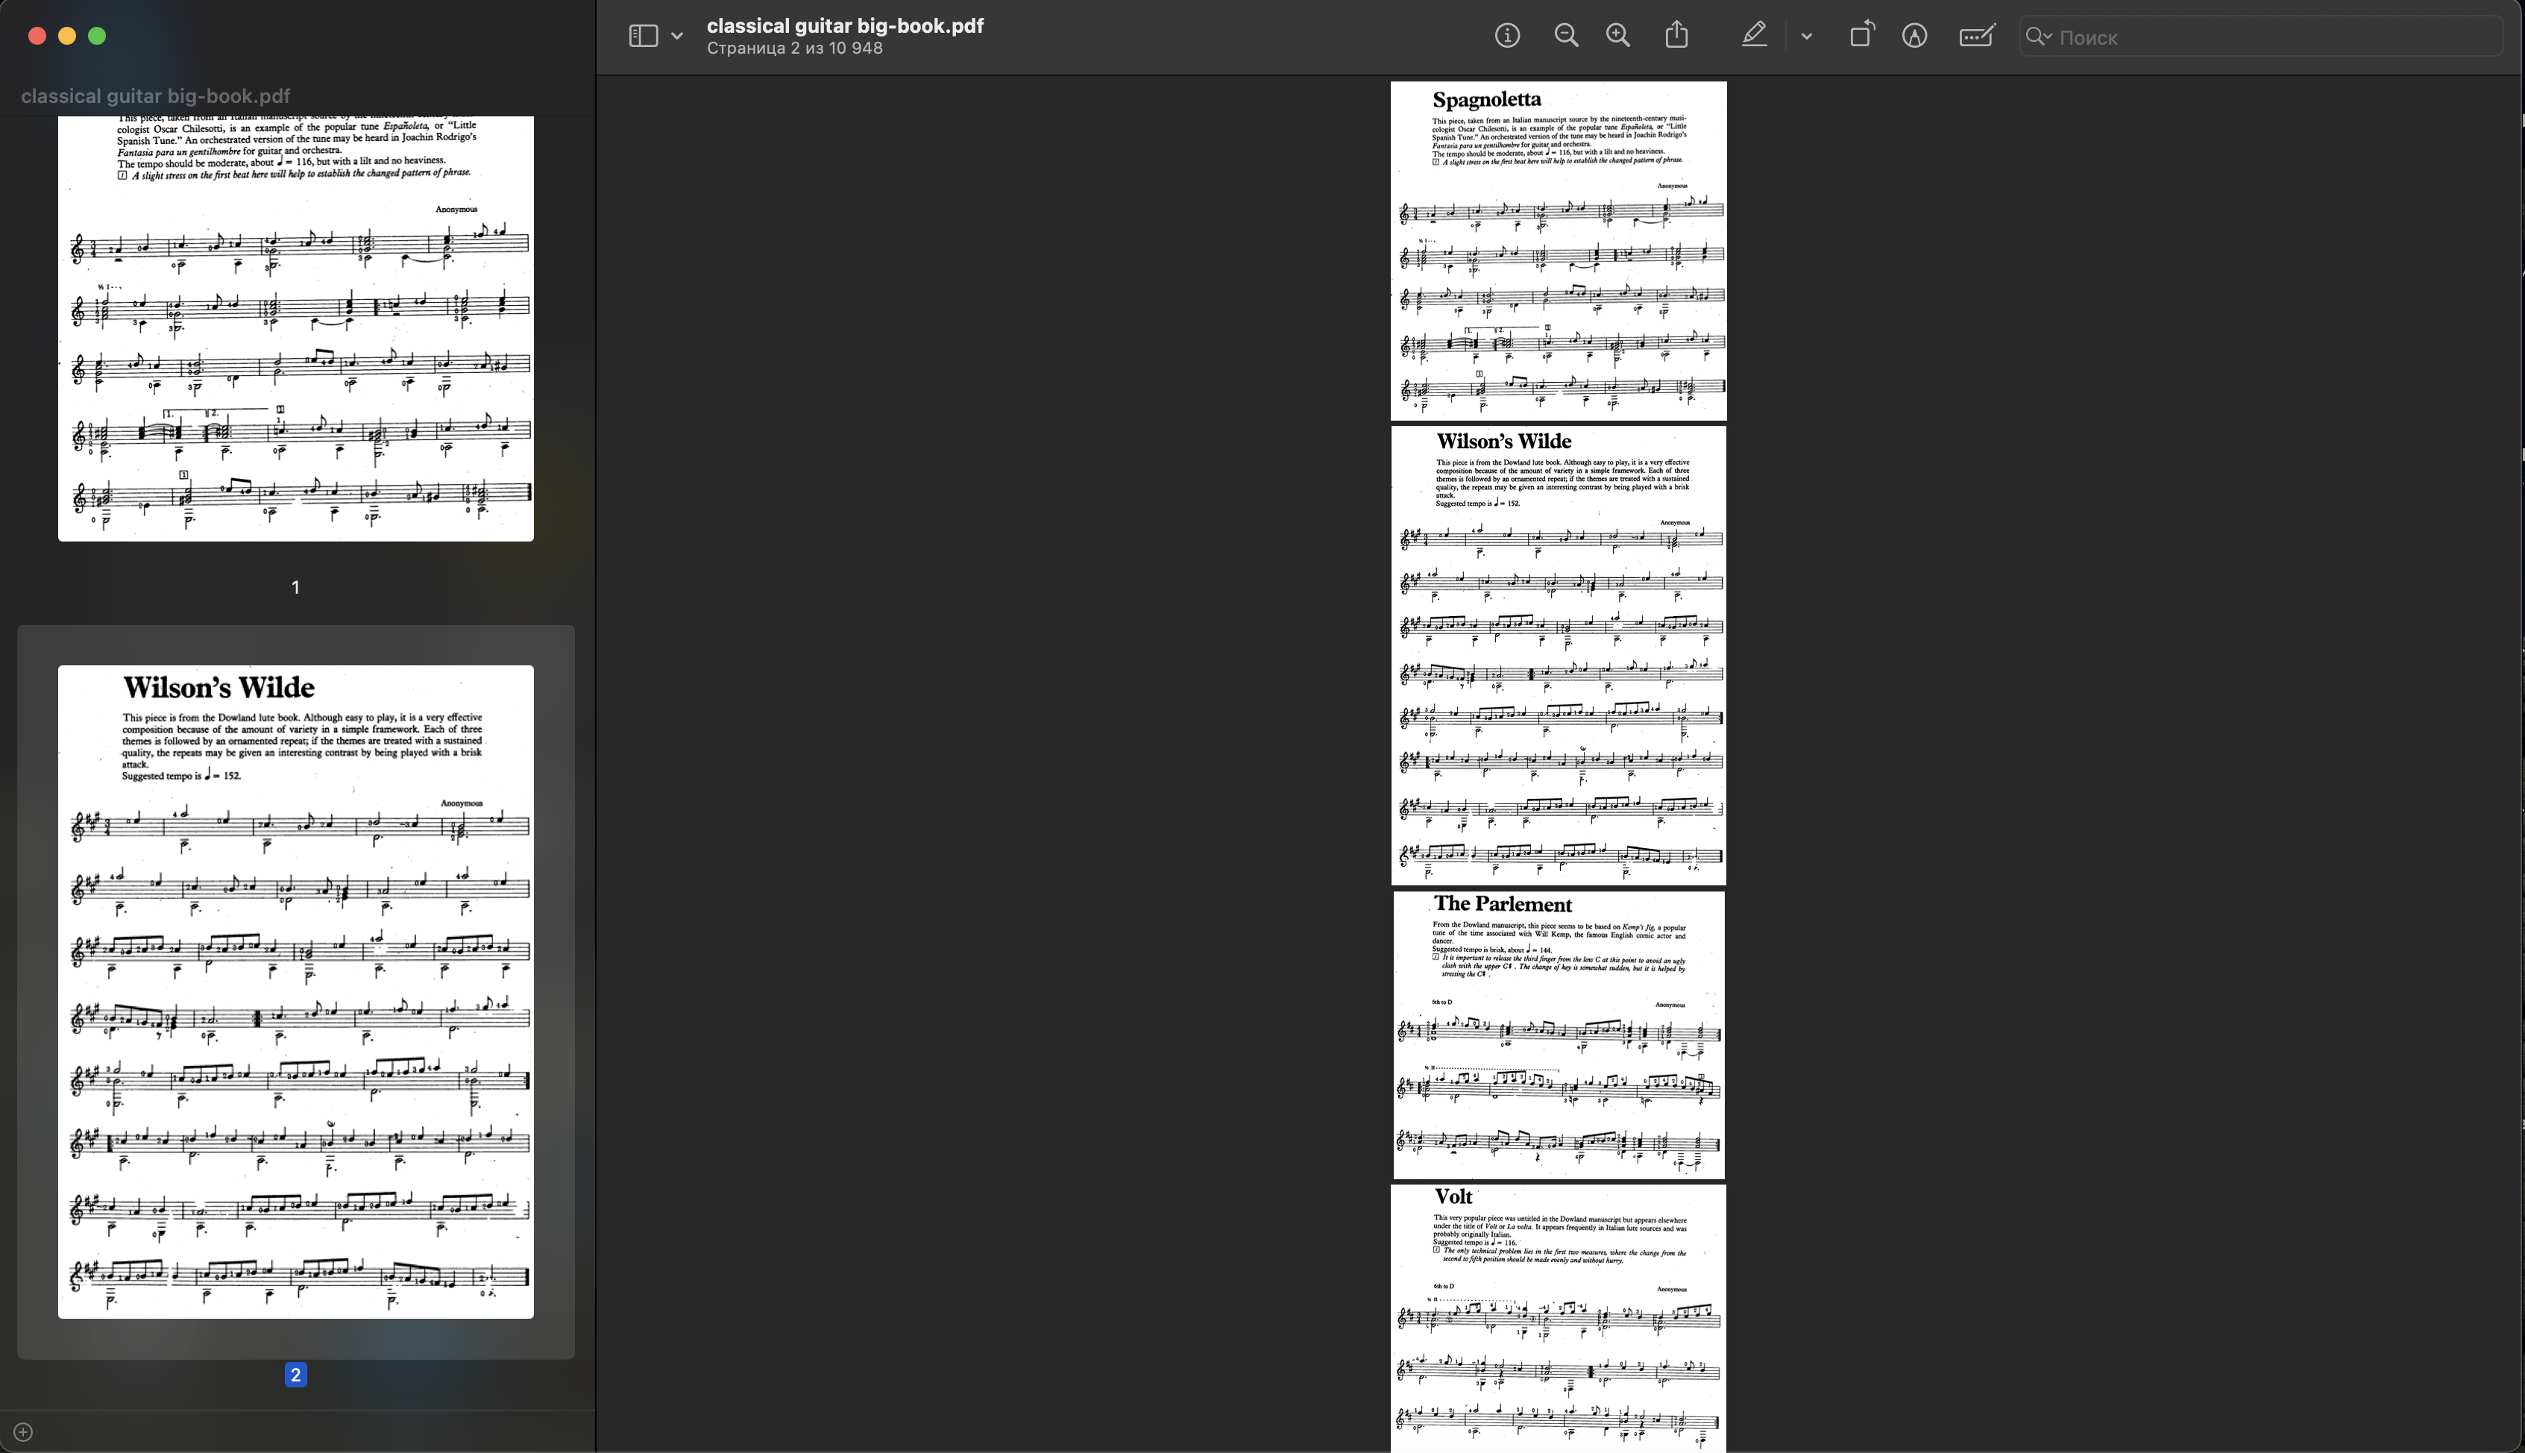Expand highlight color options dropdown
The width and height of the screenshot is (2525, 1453).
coord(1807,37)
